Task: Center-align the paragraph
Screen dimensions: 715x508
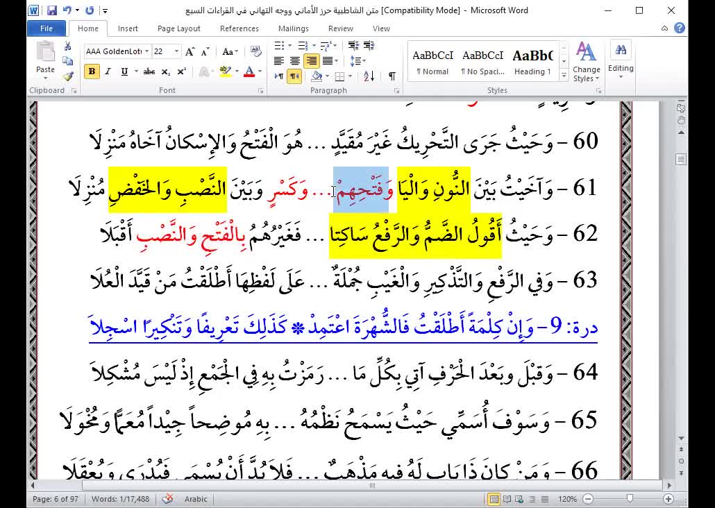Action: click(295, 61)
